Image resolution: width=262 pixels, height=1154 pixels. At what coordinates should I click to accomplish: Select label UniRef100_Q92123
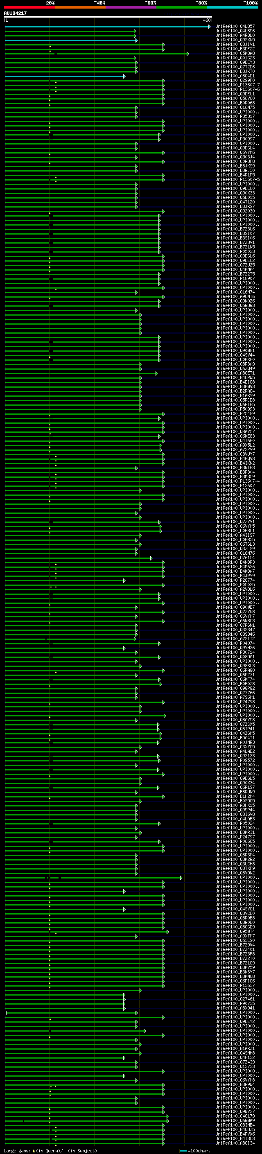[x=235, y=756]
